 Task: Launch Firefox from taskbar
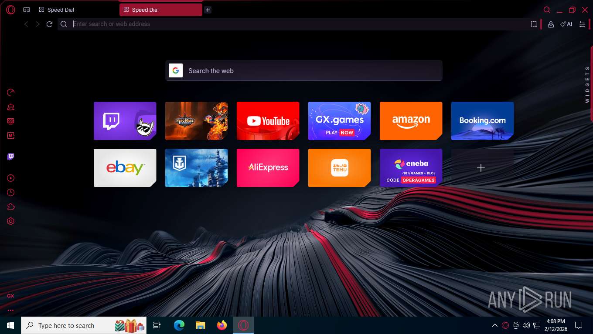(222, 325)
